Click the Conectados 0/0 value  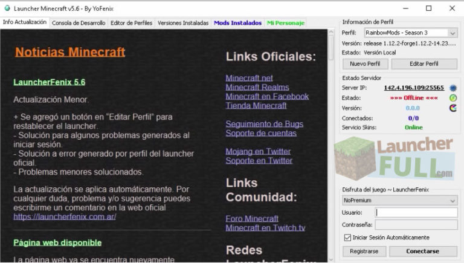tap(413, 118)
